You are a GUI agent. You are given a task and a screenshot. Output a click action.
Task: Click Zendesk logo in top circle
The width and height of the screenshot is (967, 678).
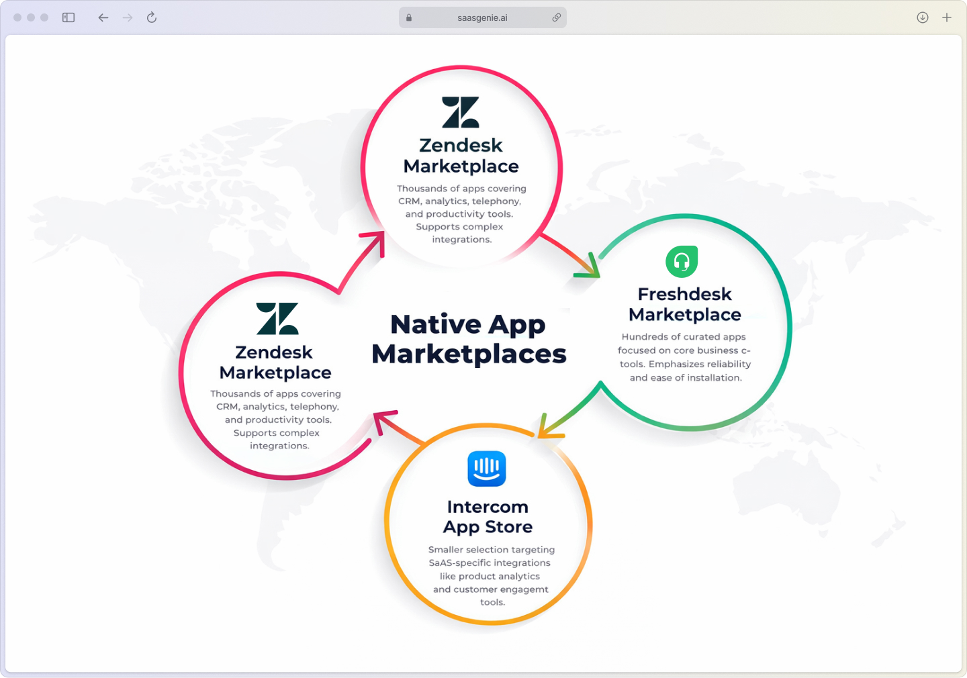pos(461,112)
